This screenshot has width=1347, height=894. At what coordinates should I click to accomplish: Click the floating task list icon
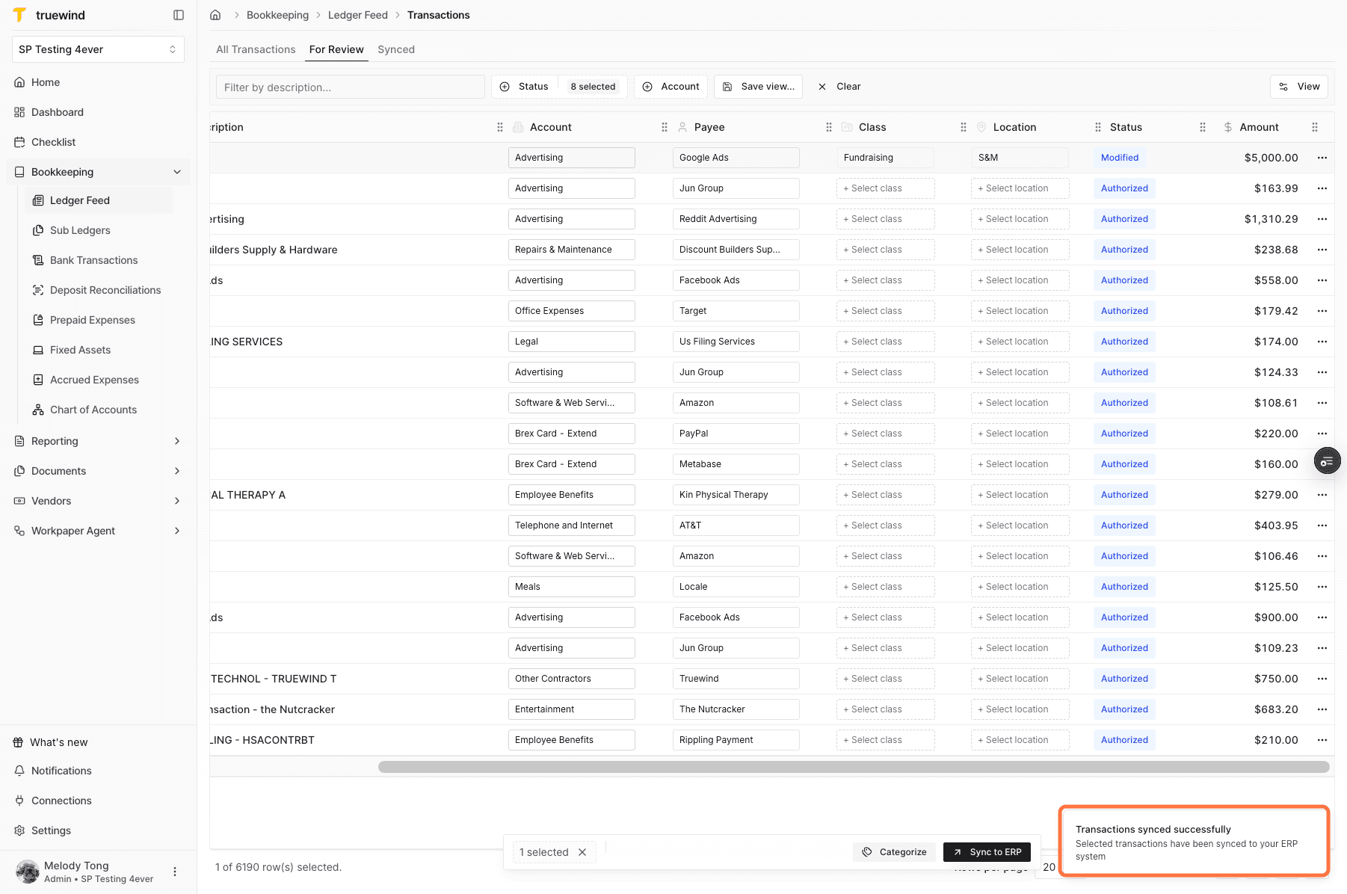click(1327, 461)
